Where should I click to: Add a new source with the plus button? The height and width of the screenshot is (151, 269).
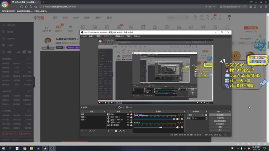[x=108, y=131]
